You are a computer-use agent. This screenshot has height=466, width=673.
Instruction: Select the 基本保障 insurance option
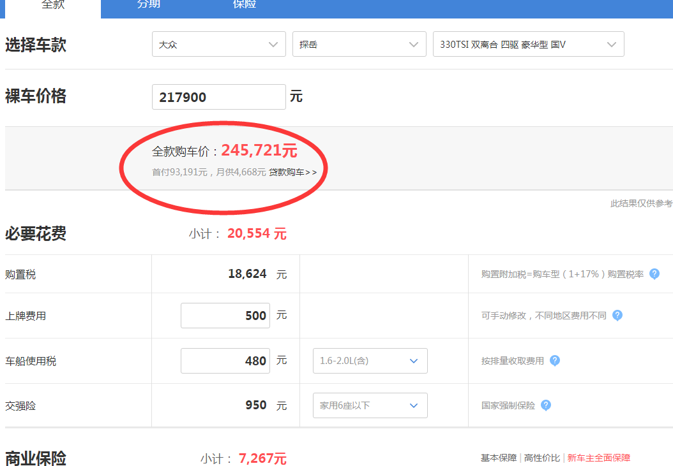[x=499, y=458]
